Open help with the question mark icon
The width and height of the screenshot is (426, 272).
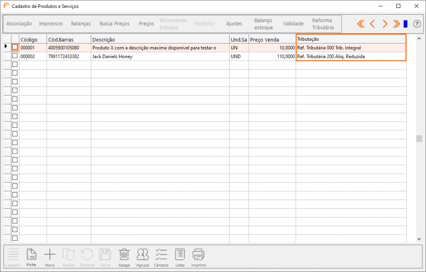tap(417, 24)
